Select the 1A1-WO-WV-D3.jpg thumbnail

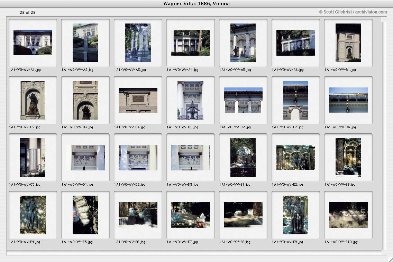click(x=191, y=157)
